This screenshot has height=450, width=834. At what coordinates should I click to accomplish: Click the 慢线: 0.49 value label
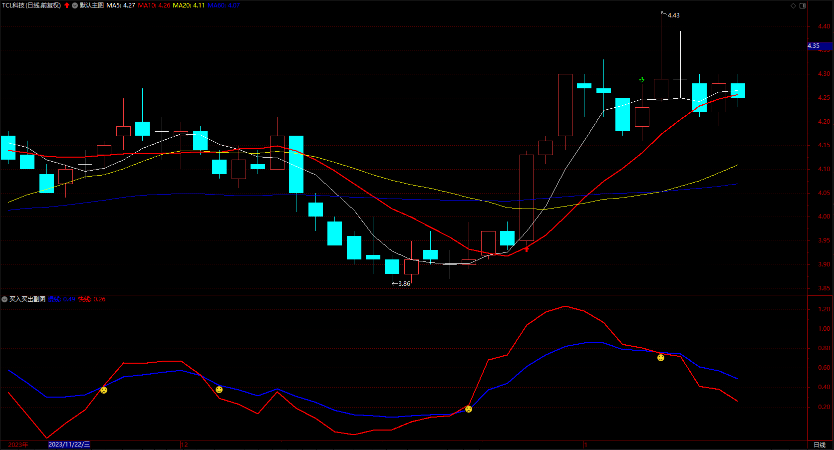click(61, 299)
